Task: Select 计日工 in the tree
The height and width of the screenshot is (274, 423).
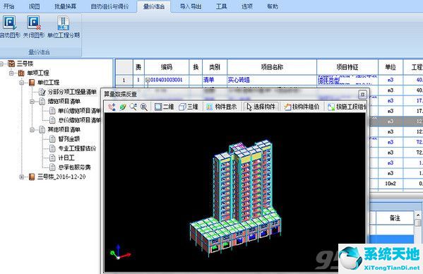Action: click(x=66, y=157)
